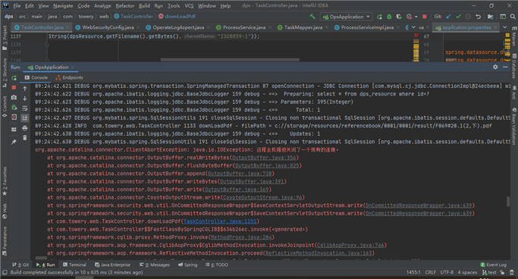Image resolution: width=518 pixels, height=279 pixels.
Task: Open the VCS menu
Action: 189,5
